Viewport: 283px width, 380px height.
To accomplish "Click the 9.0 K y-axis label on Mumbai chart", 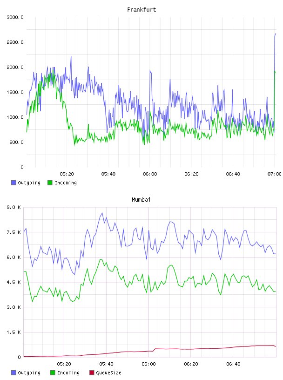I will (14, 207).
